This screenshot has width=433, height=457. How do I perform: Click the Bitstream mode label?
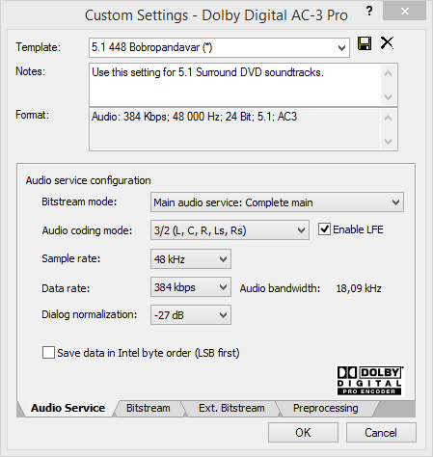(79, 202)
